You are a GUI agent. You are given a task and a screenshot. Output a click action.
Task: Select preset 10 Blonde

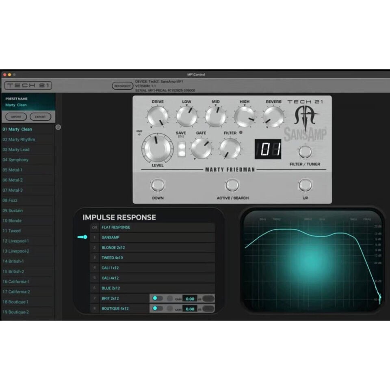click(x=28, y=221)
